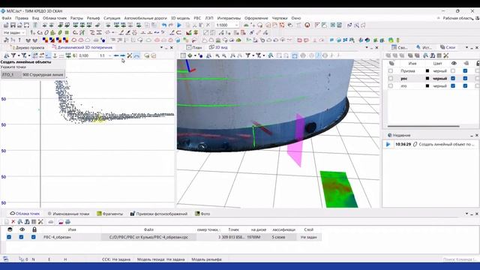The height and width of the screenshot is (270, 480).
Task: Open the Чертежи menu
Action: (x=280, y=18)
